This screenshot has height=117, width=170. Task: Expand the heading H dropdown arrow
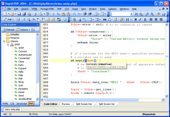131,20
